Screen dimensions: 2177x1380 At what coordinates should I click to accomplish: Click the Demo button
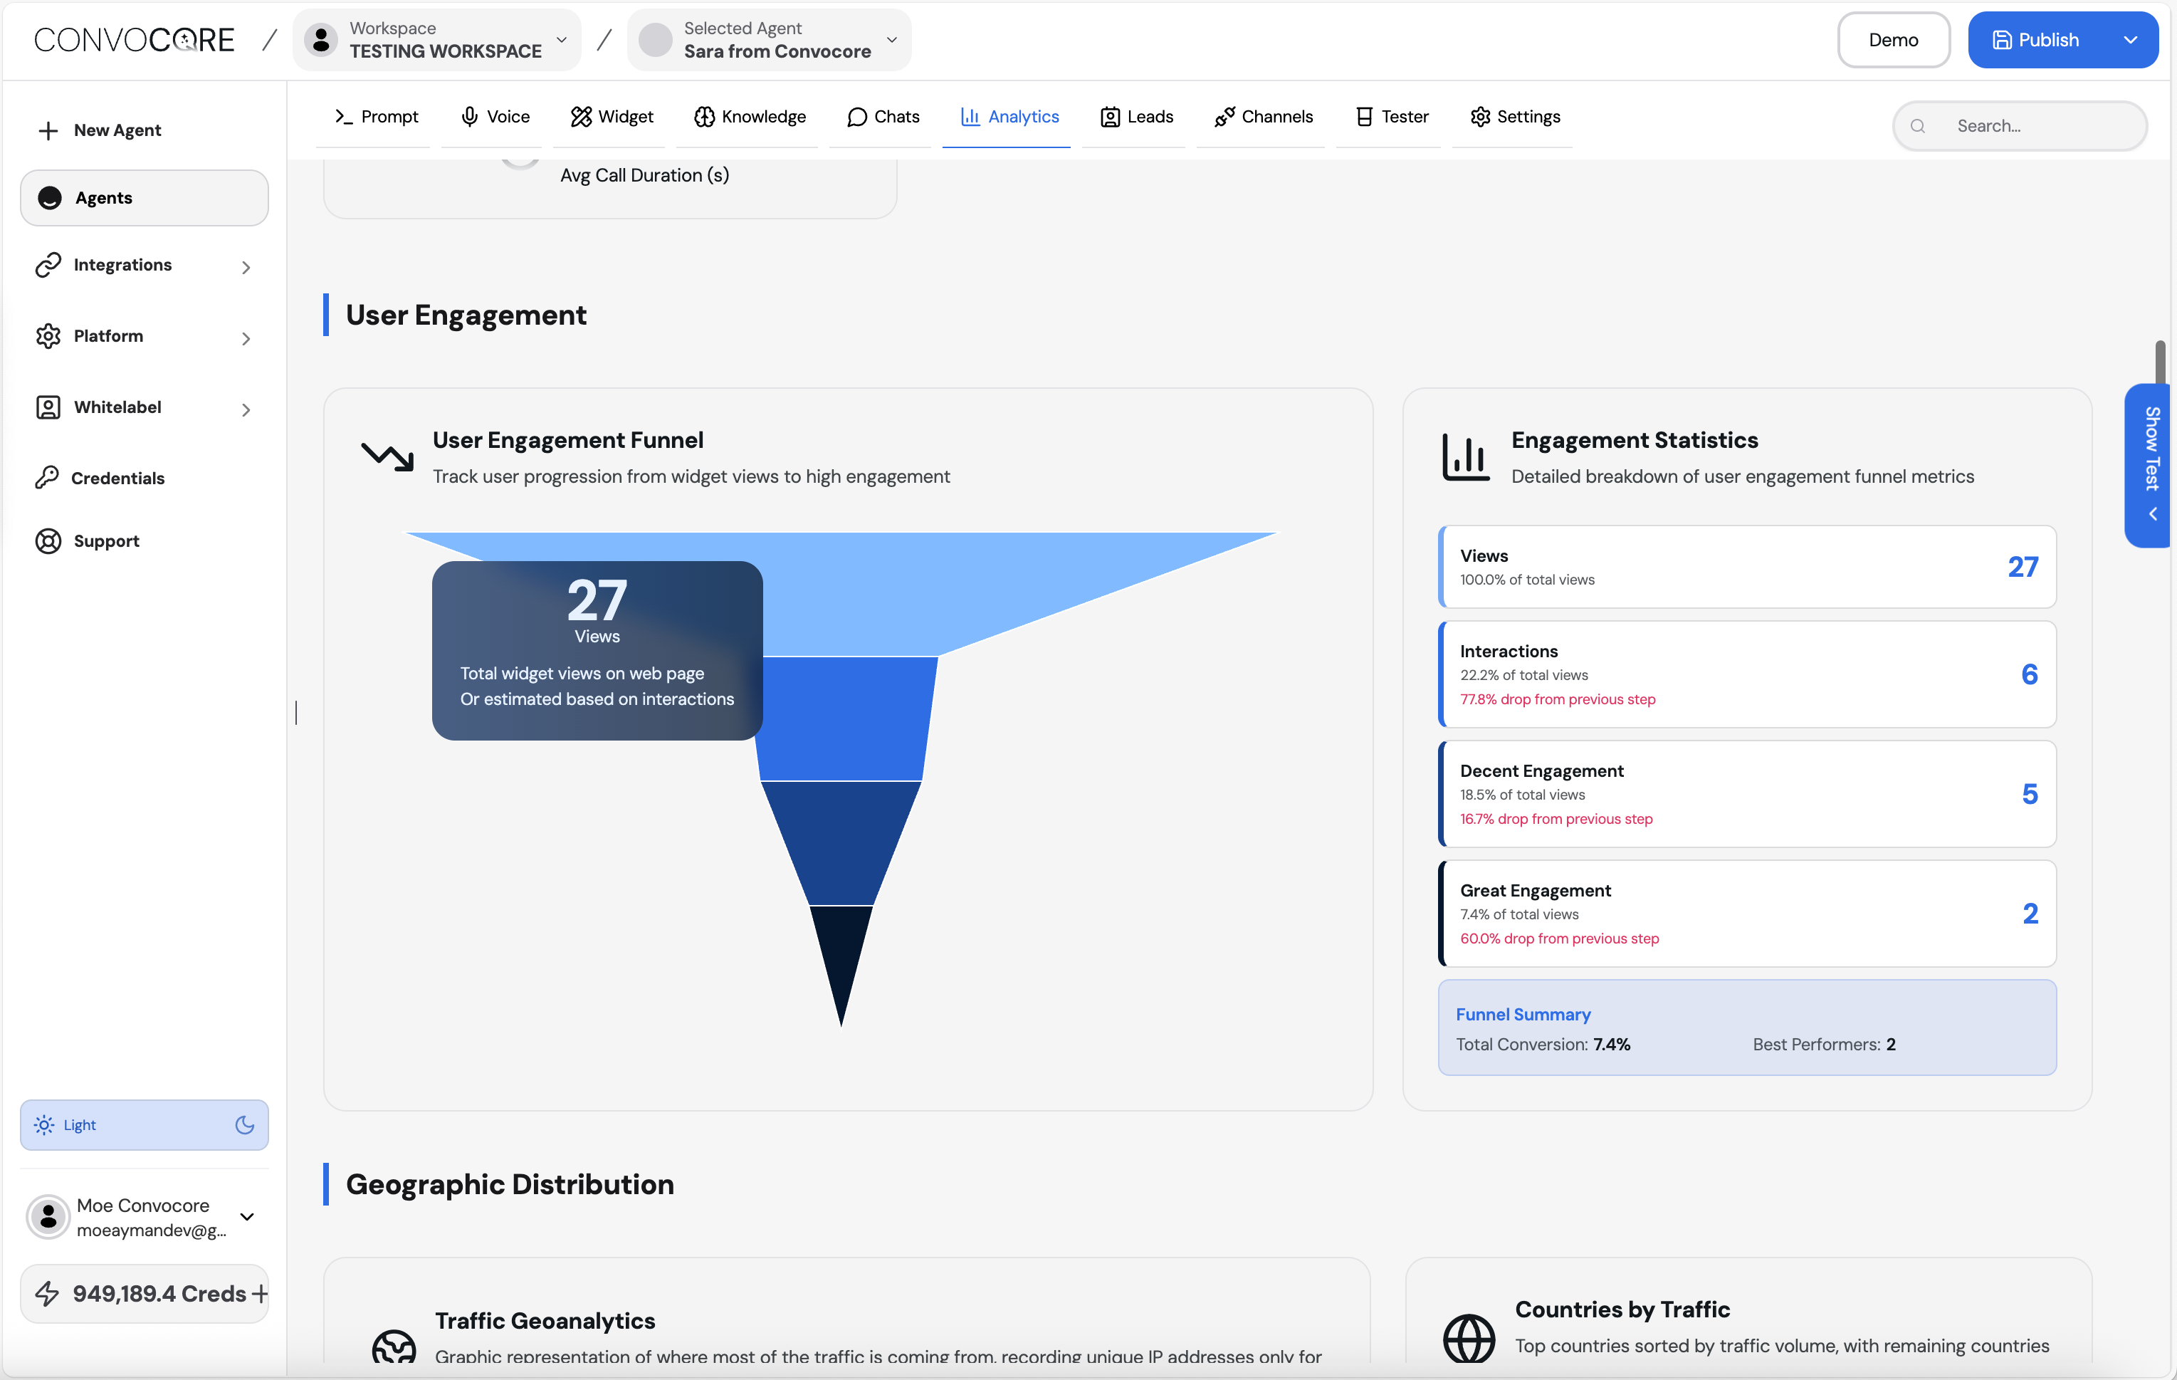pos(1893,40)
